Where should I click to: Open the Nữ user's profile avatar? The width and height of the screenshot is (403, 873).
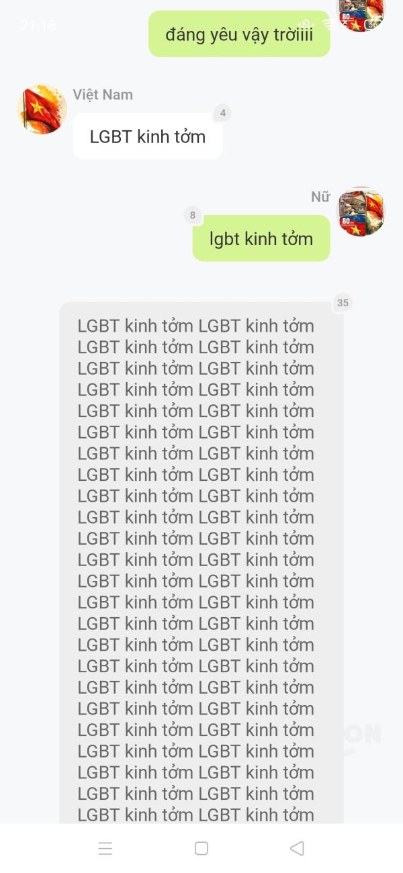(361, 212)
